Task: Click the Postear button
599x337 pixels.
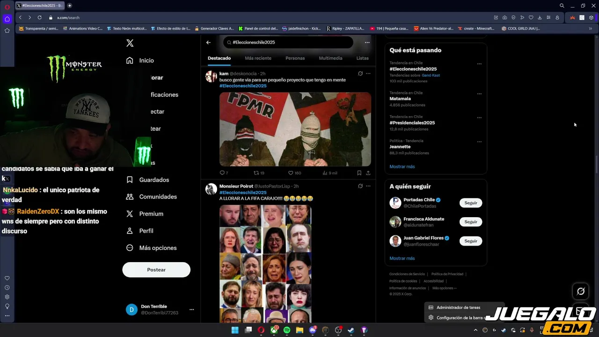Action: pos(156,270)
